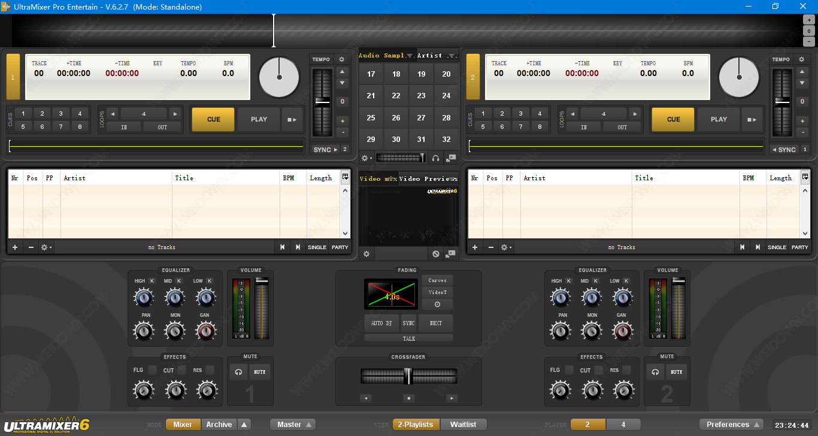Screen dimensions: 818x436
Task: Jump to next track in left playlist
Action: [298, 247]
